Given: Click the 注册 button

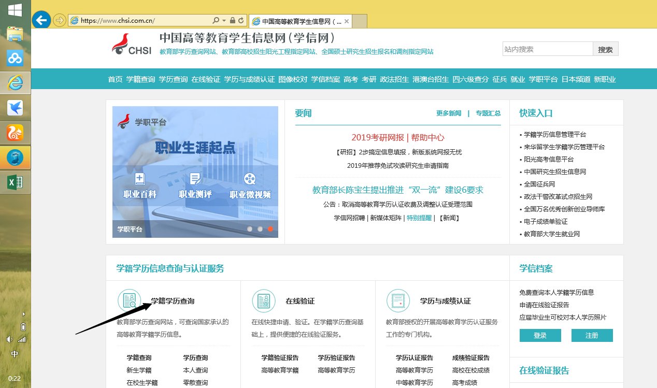Looking at the screenshot, I should click(592, 335).
